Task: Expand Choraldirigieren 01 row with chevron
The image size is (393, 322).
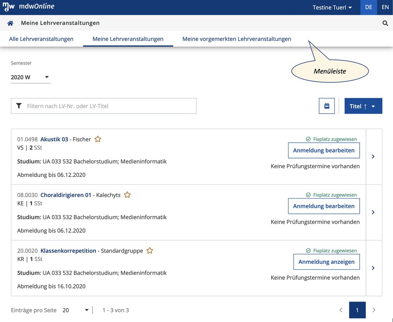Action: coord(373,212)
